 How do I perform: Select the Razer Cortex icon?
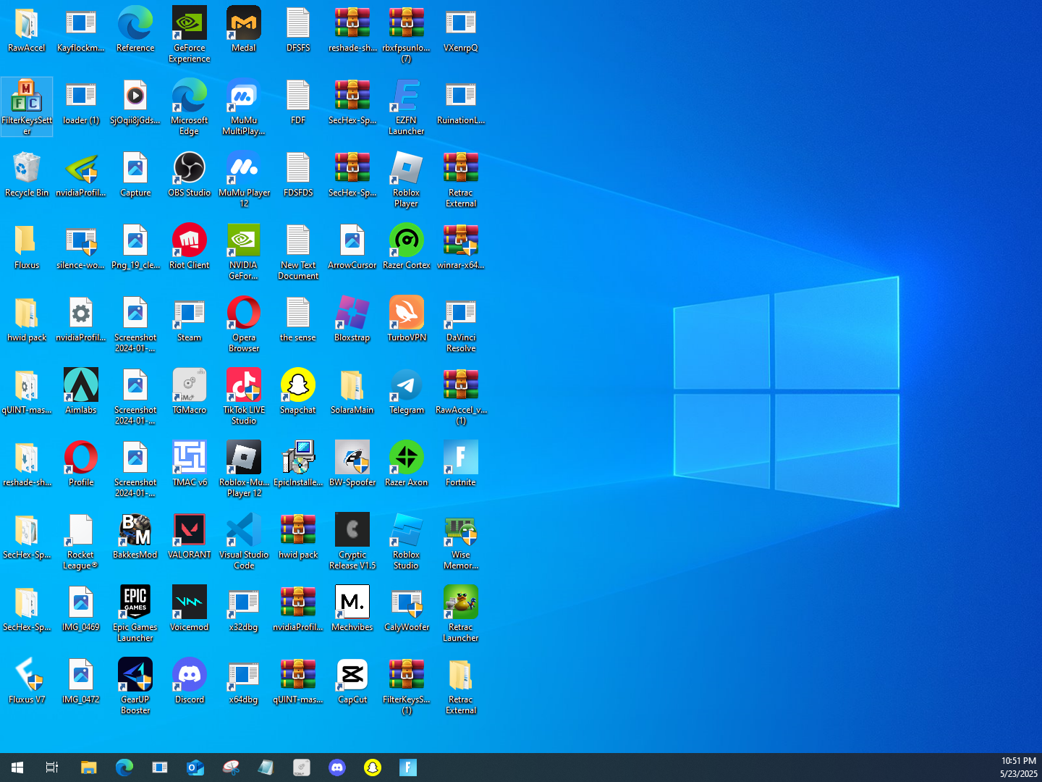pos(406,241)
